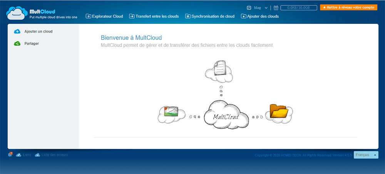
Task: Open Synchronisation de cloud
Action: click(210, 17)
